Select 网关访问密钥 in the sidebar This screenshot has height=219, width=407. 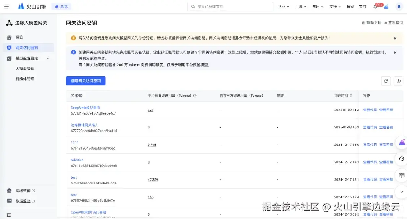29,48
